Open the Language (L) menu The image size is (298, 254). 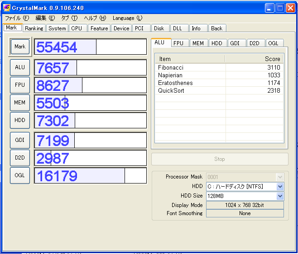[x=127, y=18]
